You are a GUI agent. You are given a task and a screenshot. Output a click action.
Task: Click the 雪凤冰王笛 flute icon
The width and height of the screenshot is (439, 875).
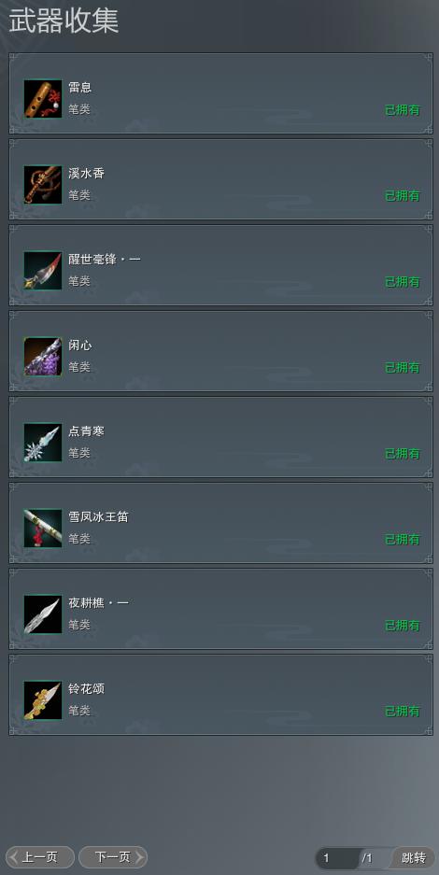(43, 529)
